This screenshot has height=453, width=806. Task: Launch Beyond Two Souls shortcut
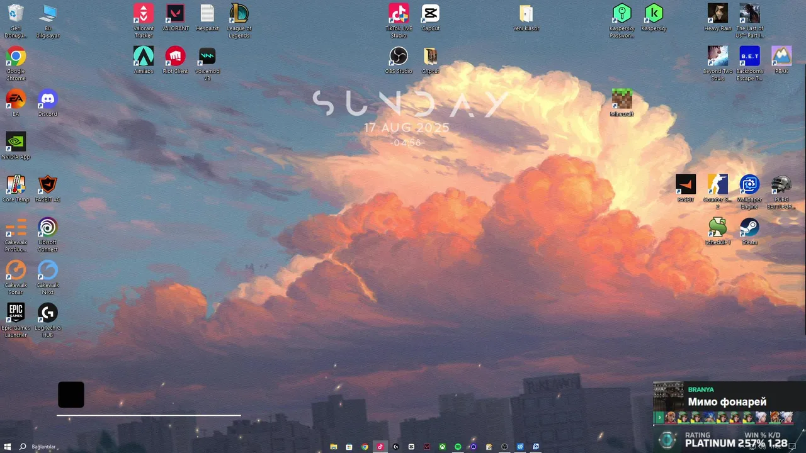tap(718, 64)
